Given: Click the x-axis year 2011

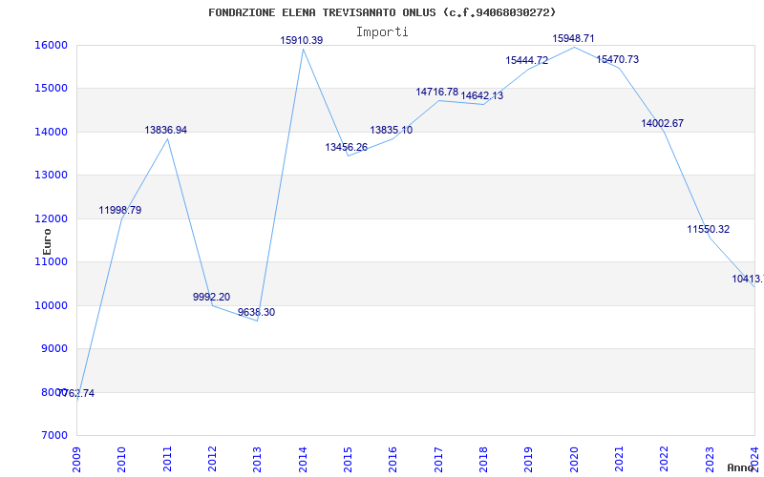Looking at the screenshot, I should click(167, 460).
